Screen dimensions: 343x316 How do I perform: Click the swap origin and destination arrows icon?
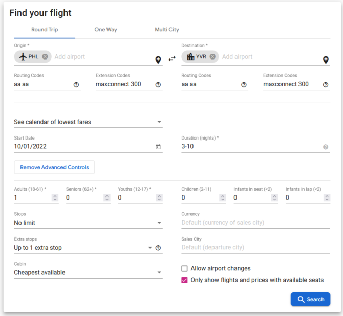(172, 58)
